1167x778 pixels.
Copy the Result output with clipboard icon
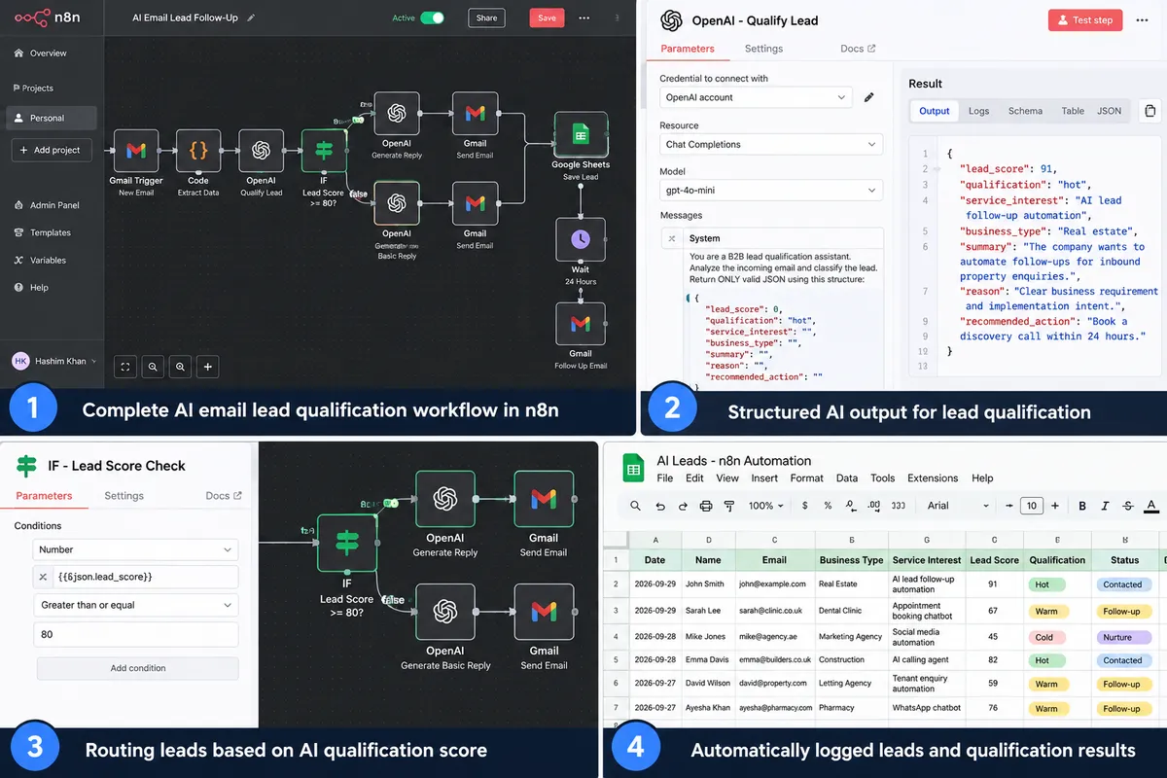[1149, 111]
